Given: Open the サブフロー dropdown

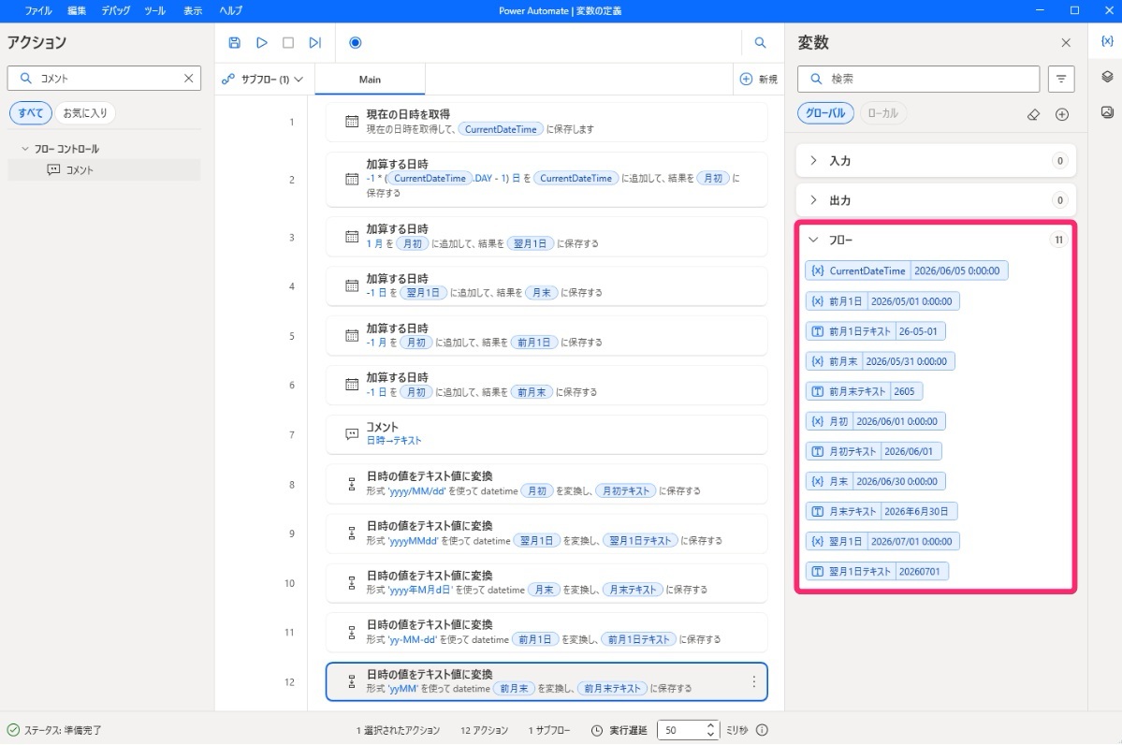Looking at the screenshot, I should point(263,80).
